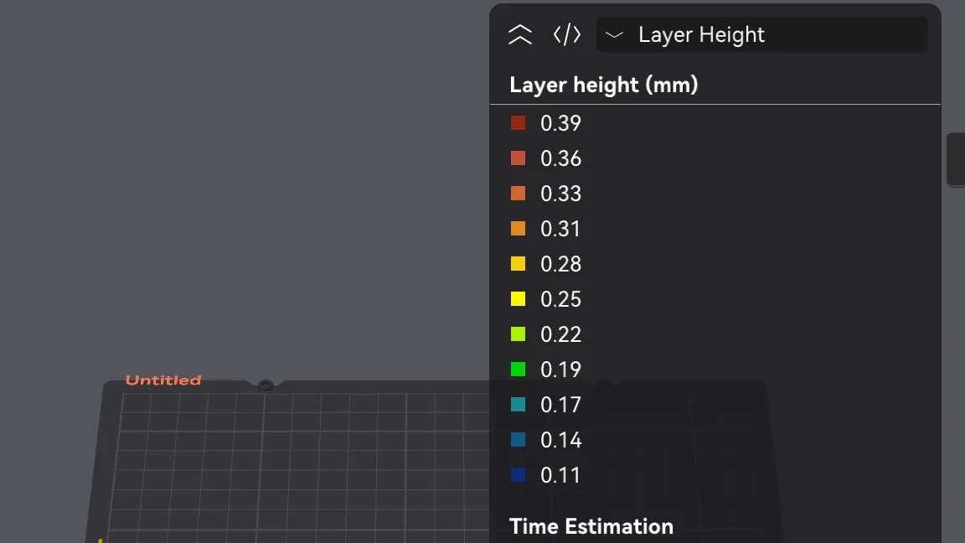Screen dimensions: 965x543
Task: Click the 0.31 value text
Action: tap(560, 229)
